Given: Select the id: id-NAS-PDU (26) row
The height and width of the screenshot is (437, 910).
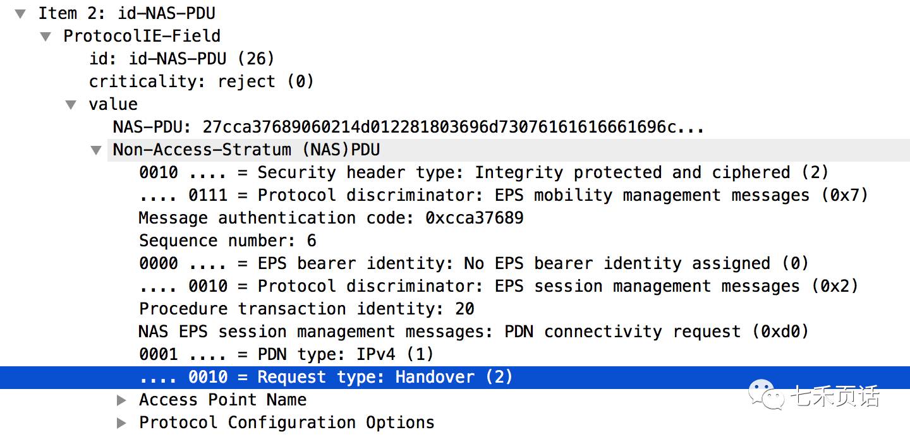Looking at the screenshot, I should click(x=182, y=59).
